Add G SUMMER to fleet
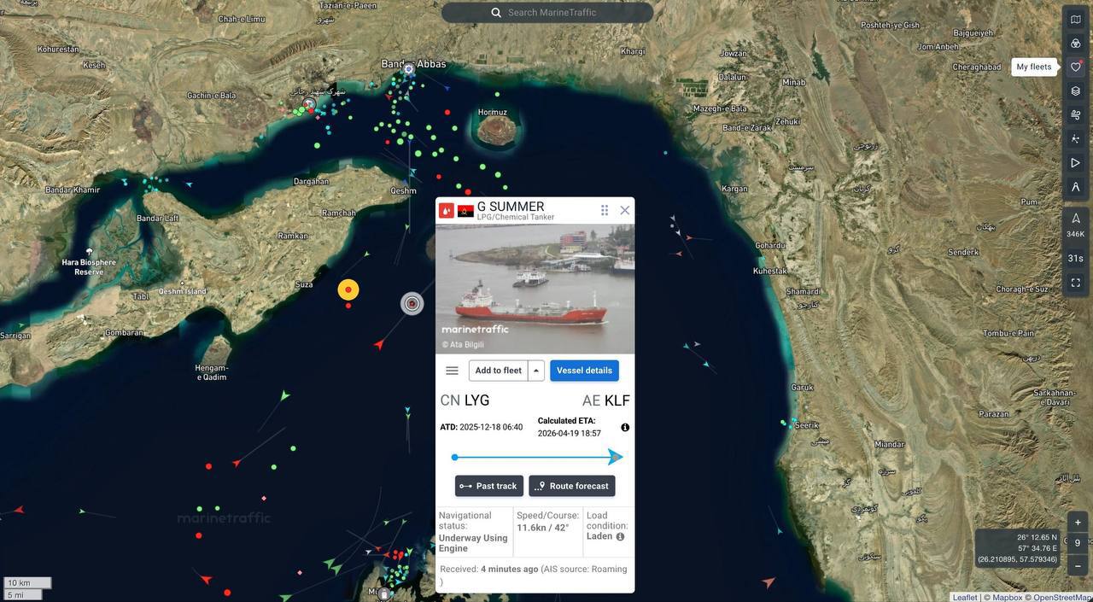1093x602 pixels. click(499, 371)
